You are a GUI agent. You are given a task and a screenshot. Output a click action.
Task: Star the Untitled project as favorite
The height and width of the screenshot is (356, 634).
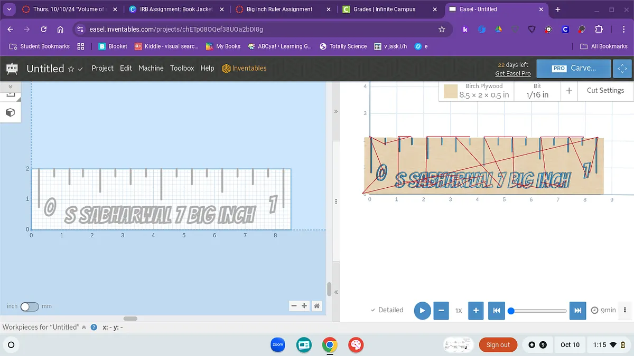coord(71,69)
